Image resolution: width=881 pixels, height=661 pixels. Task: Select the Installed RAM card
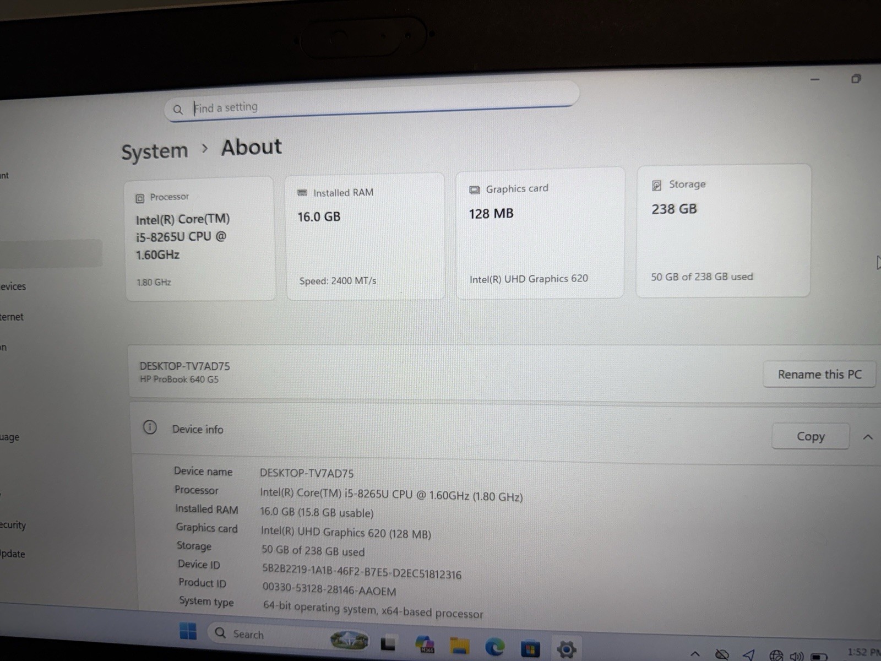(365, 236)
